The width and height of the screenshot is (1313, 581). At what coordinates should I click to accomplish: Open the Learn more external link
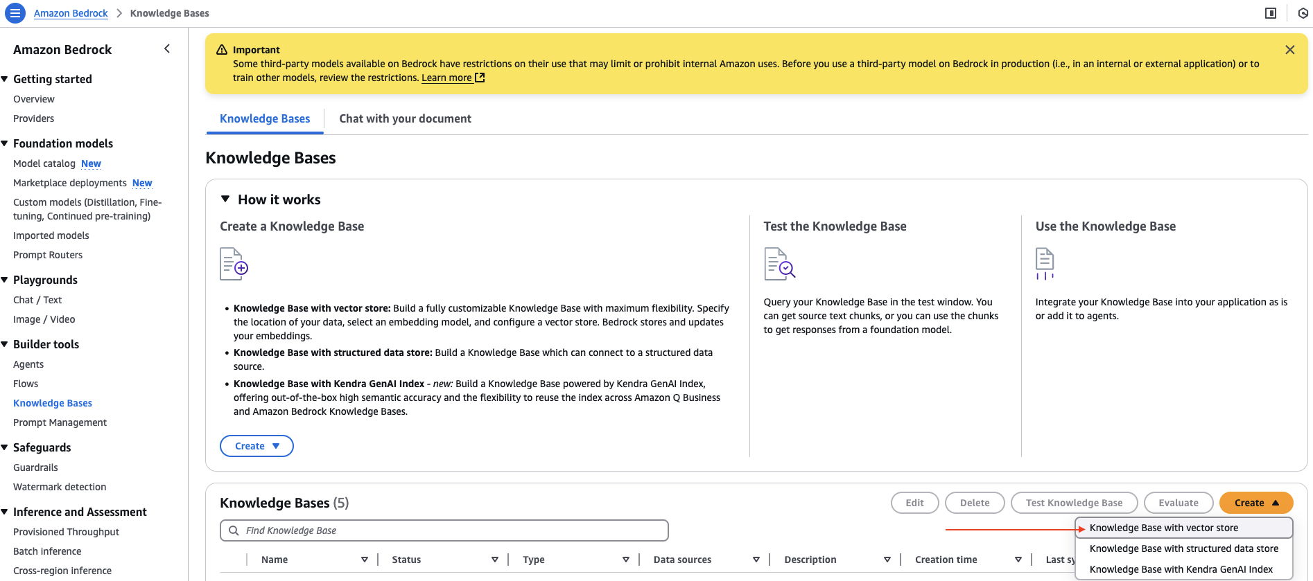[x=453, y=78]
